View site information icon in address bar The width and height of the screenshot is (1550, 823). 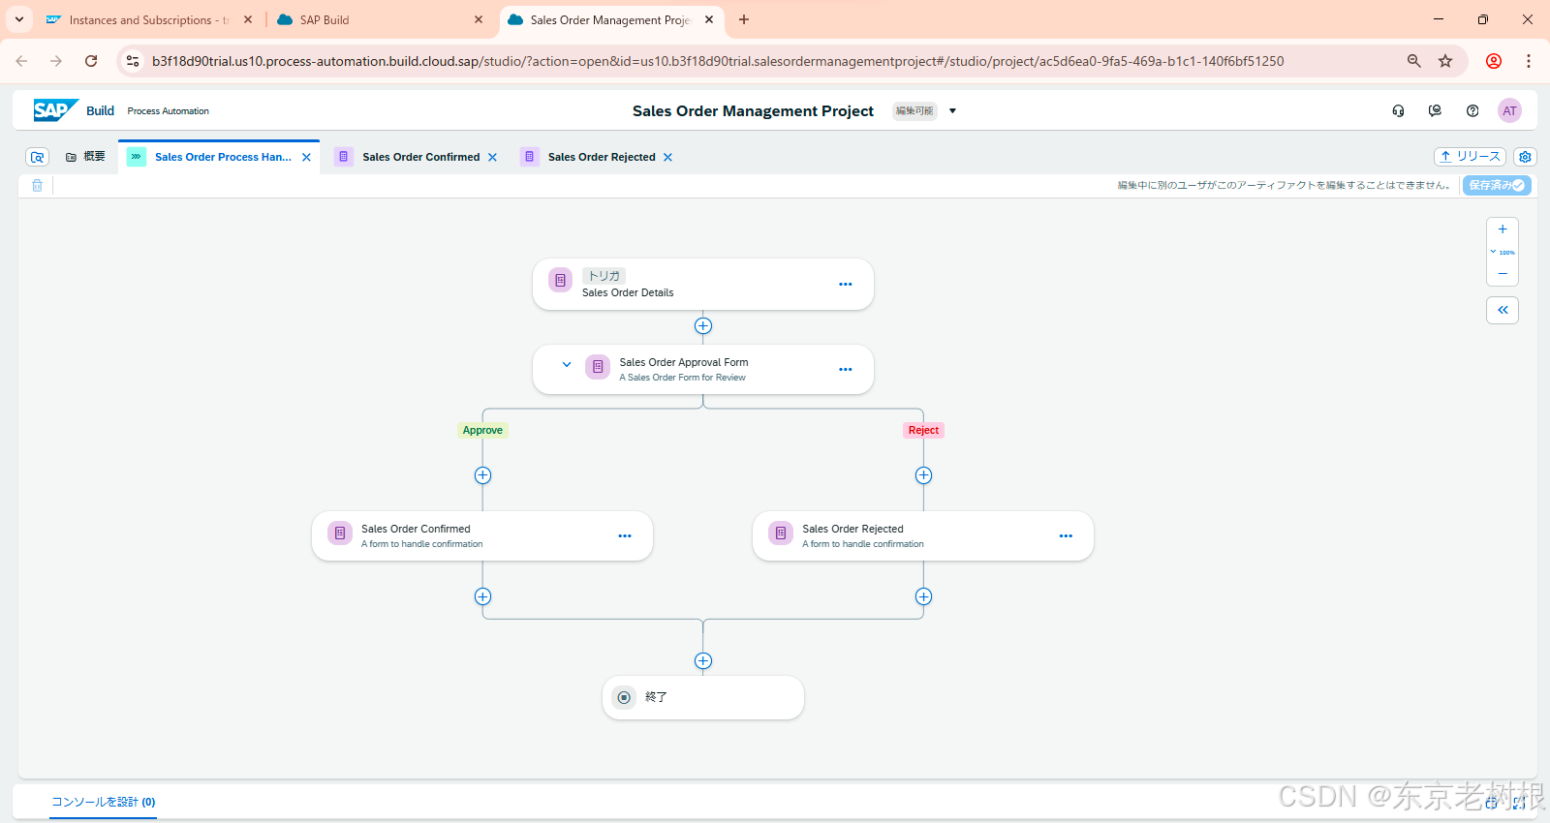(x=133, y=61)
